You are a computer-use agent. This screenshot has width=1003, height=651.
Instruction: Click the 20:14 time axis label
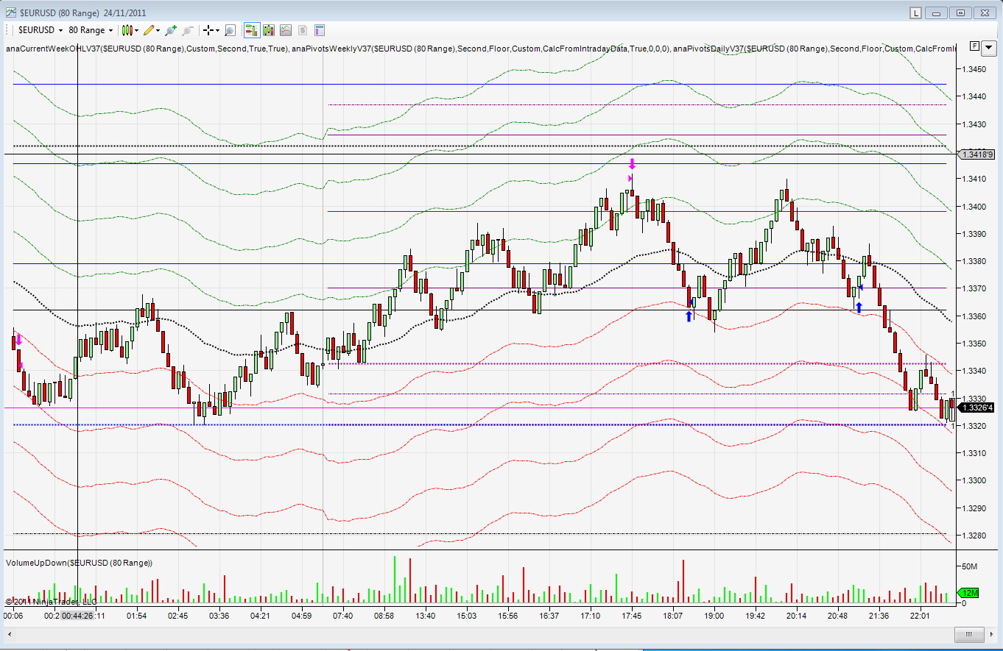click(x=797, y=616)
